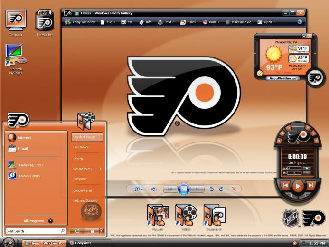Go to previous photo in gallery
Viewport: 329px width, 247px height.
[x=170, y=189]
